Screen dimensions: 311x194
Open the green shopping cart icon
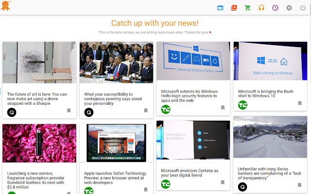point(247,8)
